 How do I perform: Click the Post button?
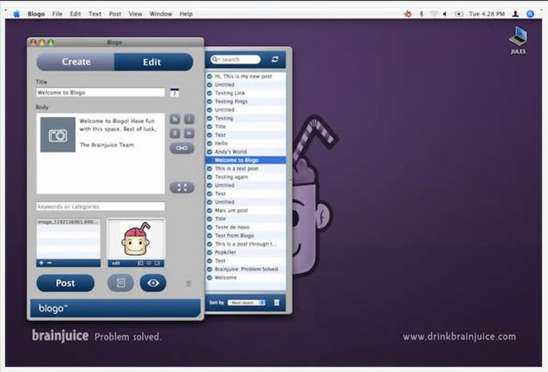[66, 283]
